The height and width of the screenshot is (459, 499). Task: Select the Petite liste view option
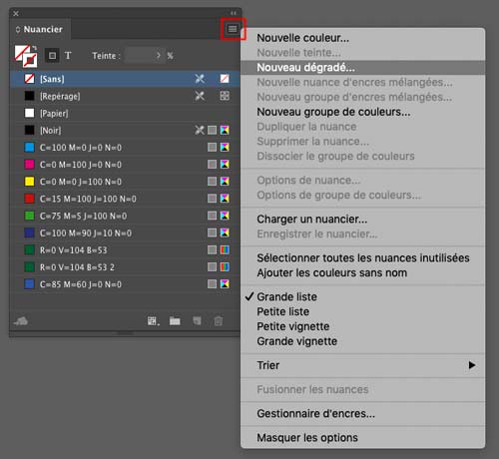tap(363, 311)
